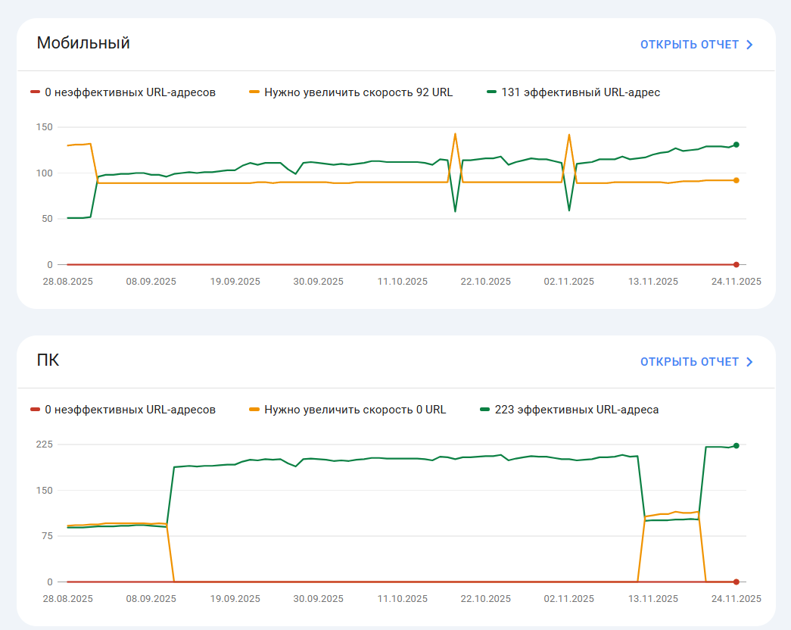
Task: Click red endpoint dot on Мобильный chart
Action: (736, 264)
